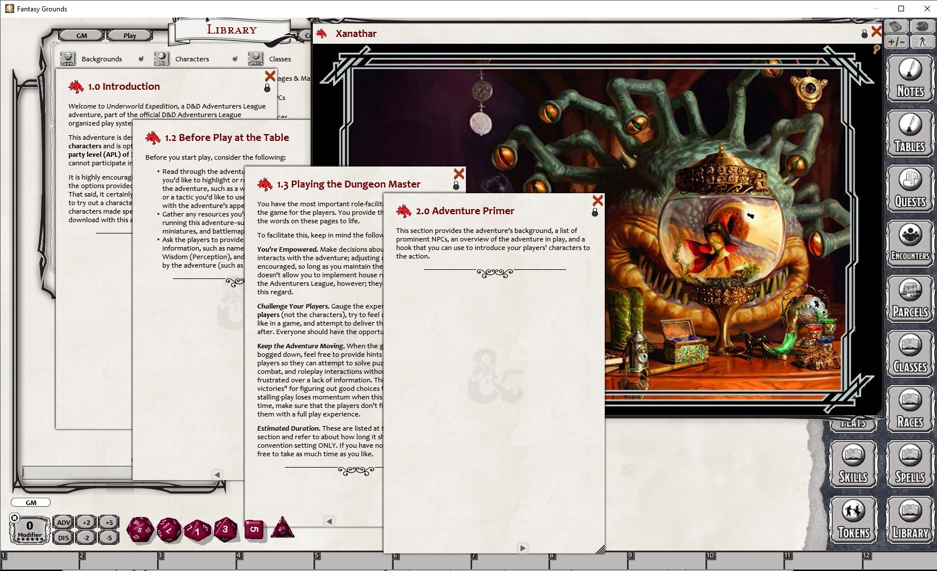Select the GM tab
Screen dimensions: 937x571
click(81, 35)
